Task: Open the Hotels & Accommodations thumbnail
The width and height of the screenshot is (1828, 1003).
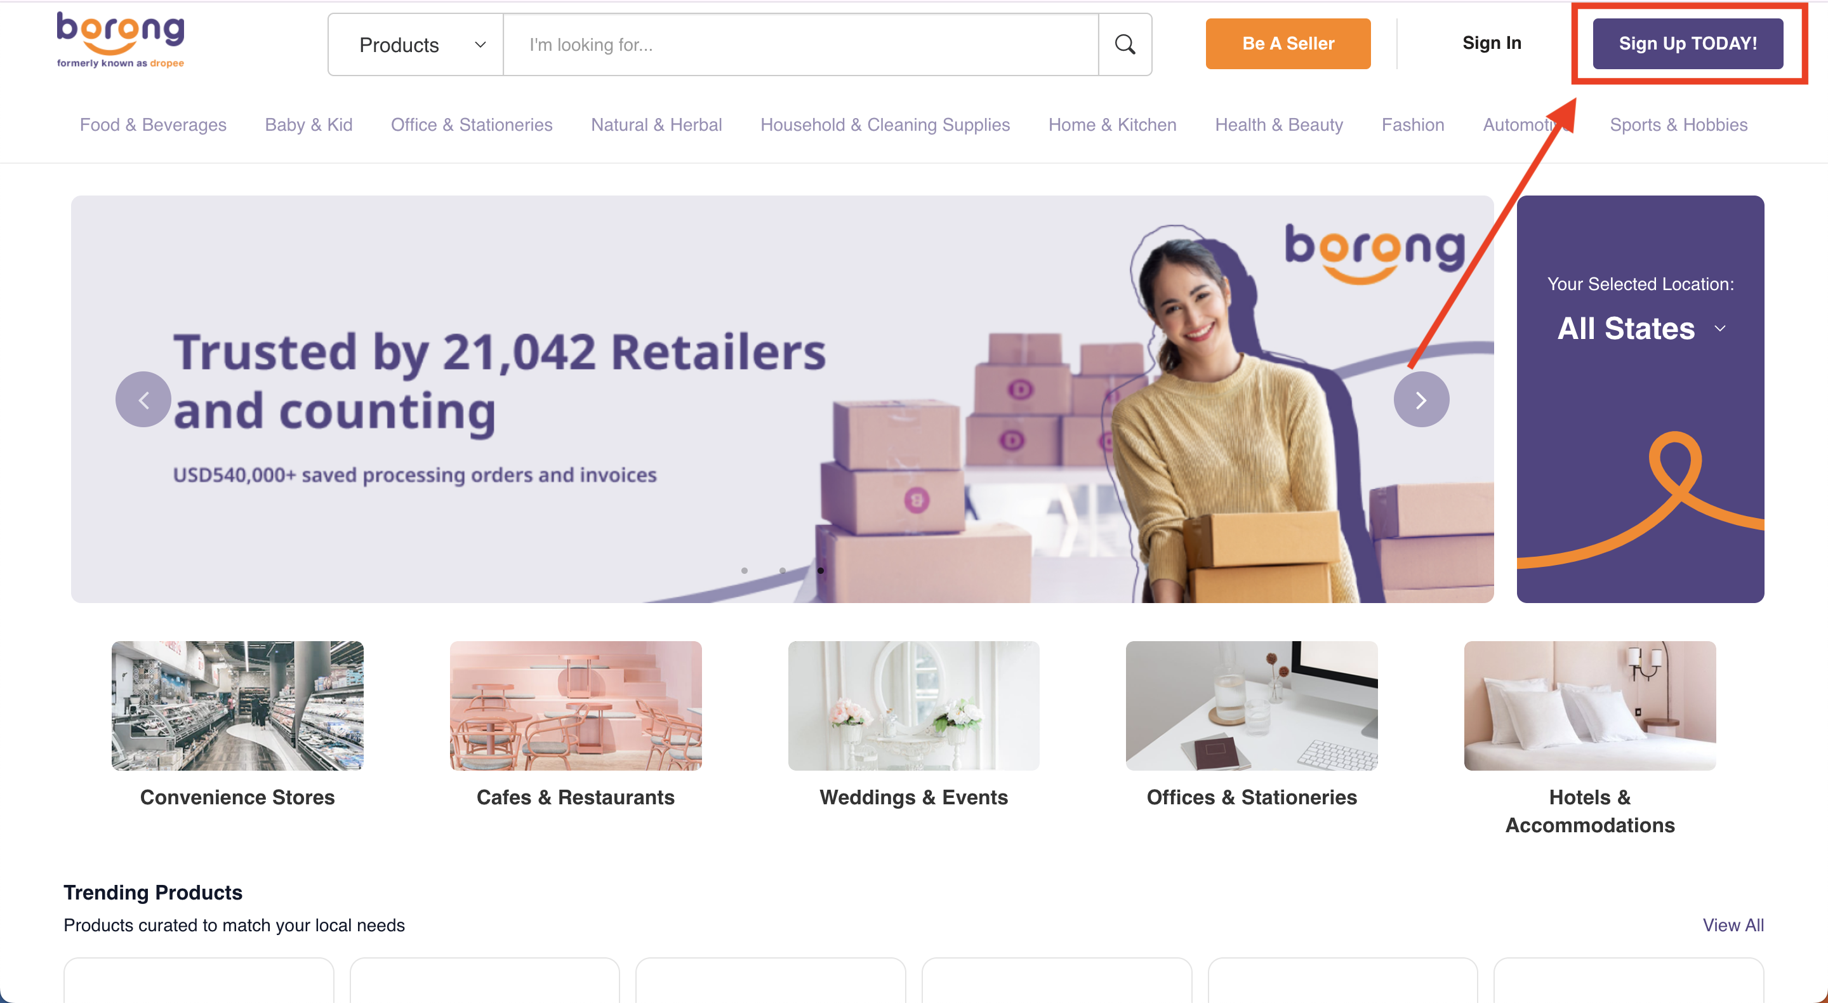Action: pos(1589,705)
